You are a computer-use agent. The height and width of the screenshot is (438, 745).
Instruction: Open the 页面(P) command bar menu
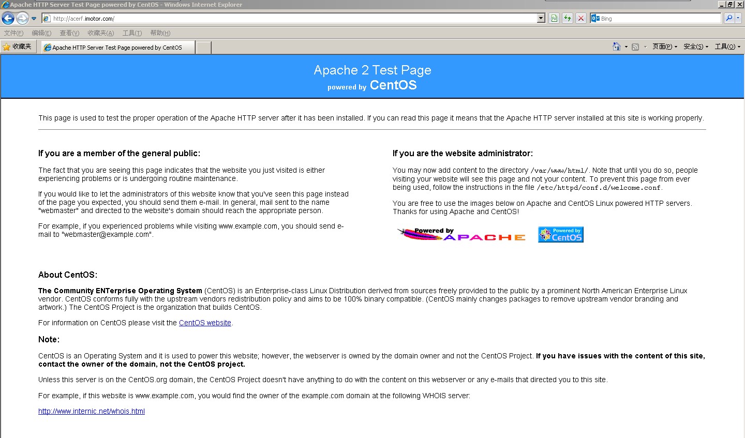click(x=665, y=47)
